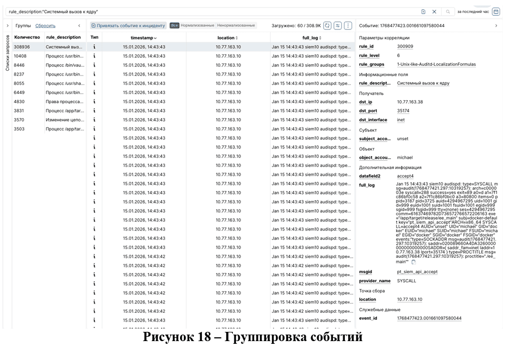Screen dimensions: 507x346
Task: Clear the query with the X icon
Action: point(434,11)
